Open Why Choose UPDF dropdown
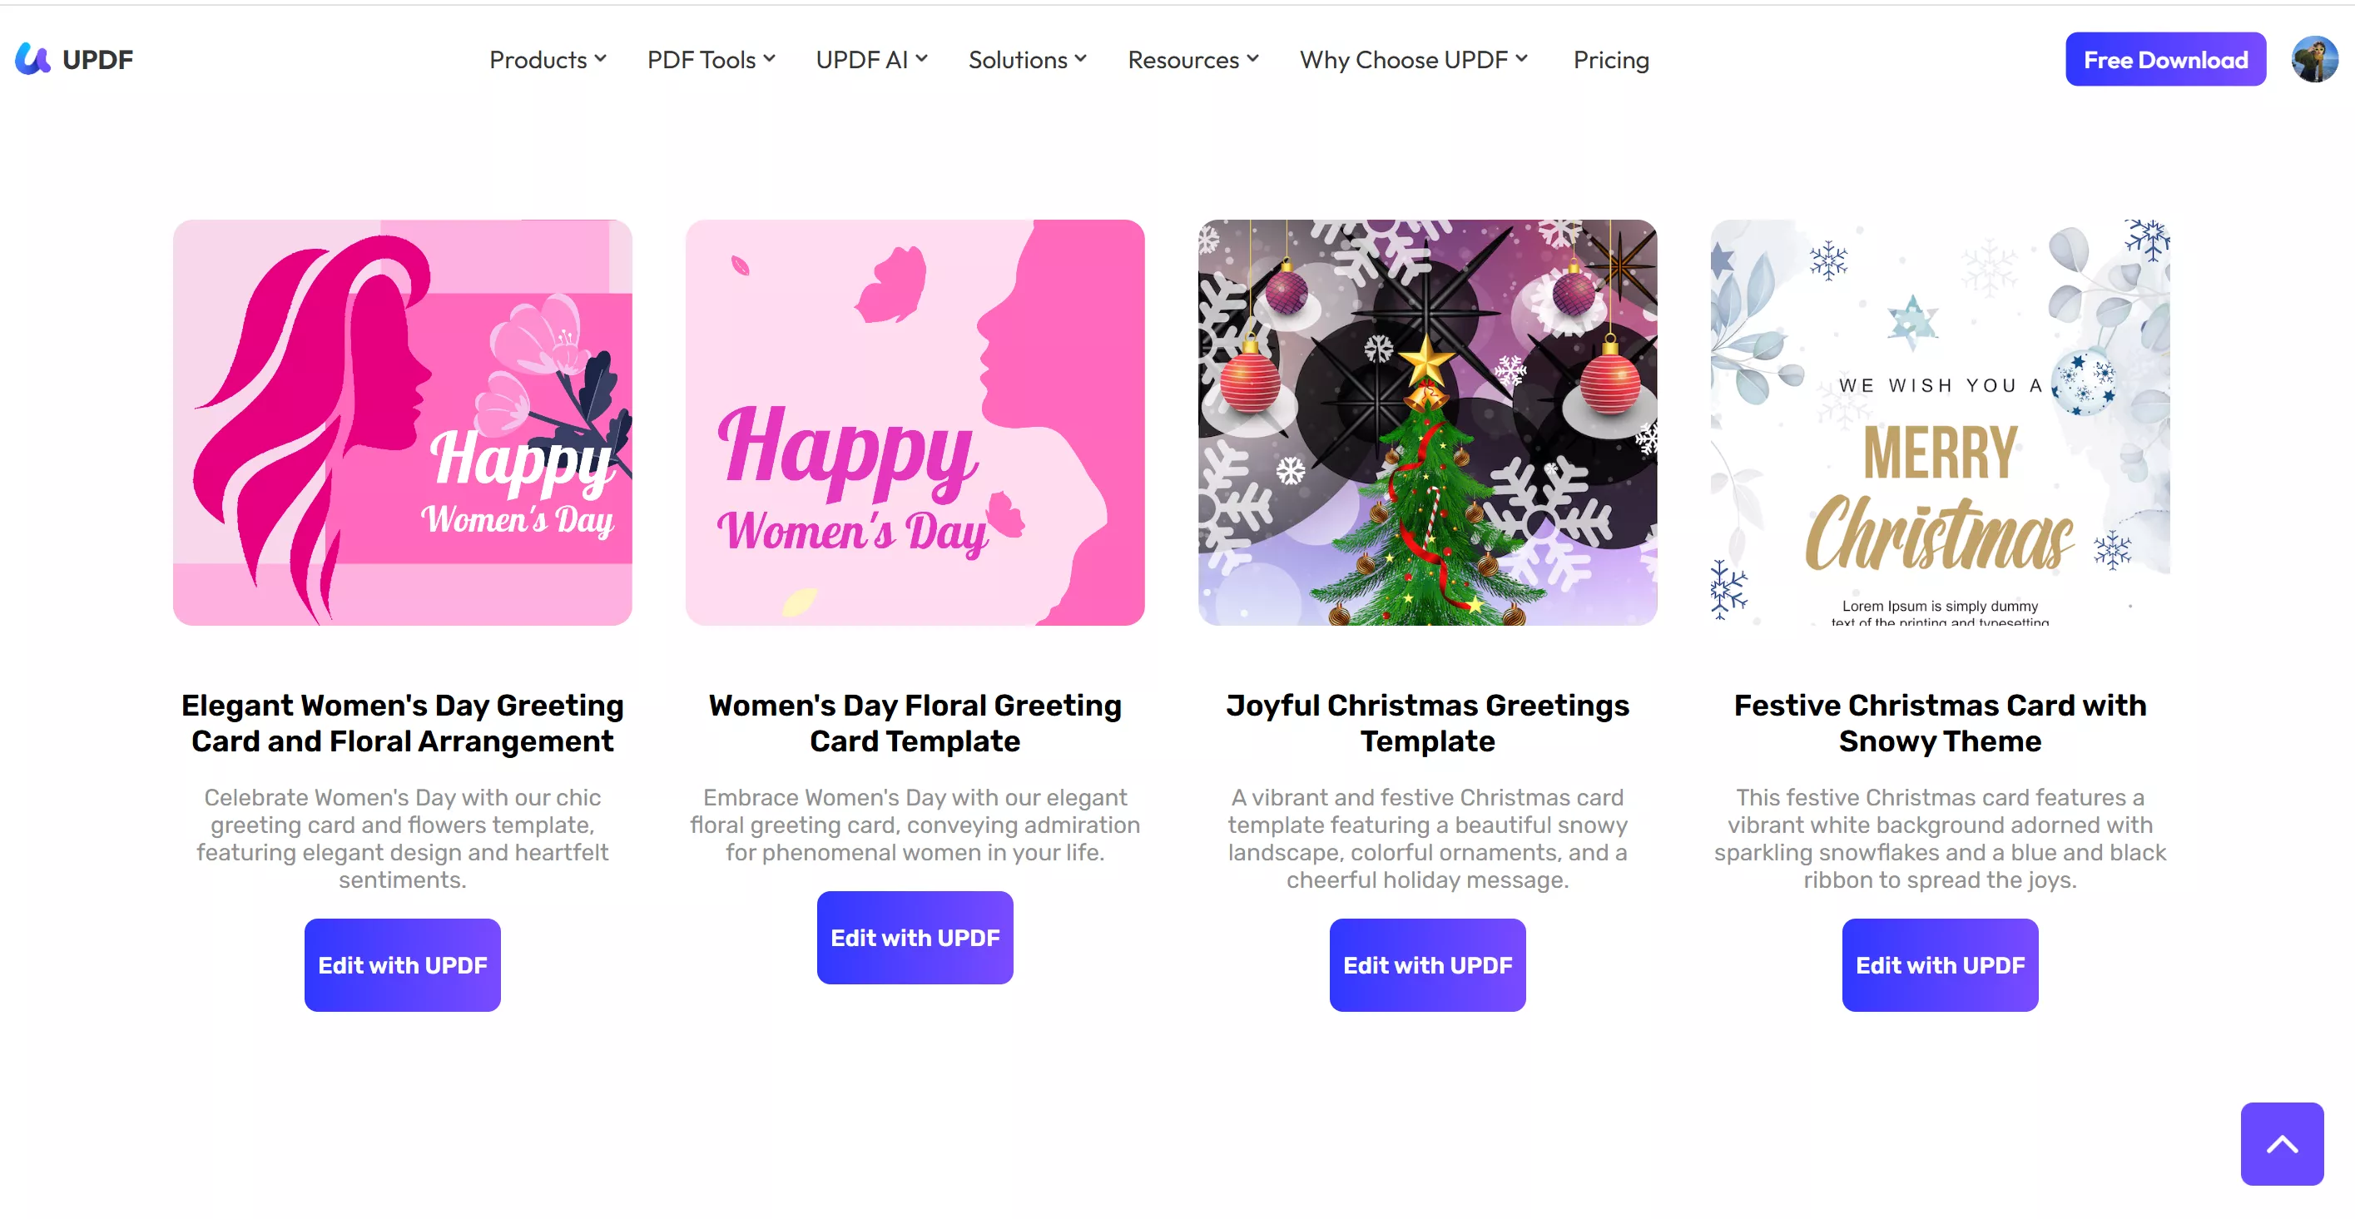 1413,60
